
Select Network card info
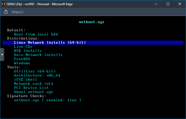pos(33,84)
